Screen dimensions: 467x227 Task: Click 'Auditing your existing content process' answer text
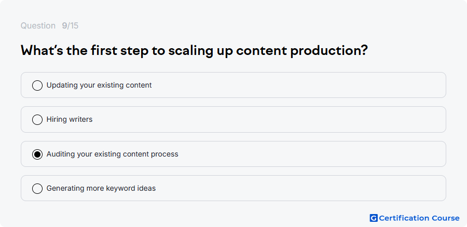112,154
